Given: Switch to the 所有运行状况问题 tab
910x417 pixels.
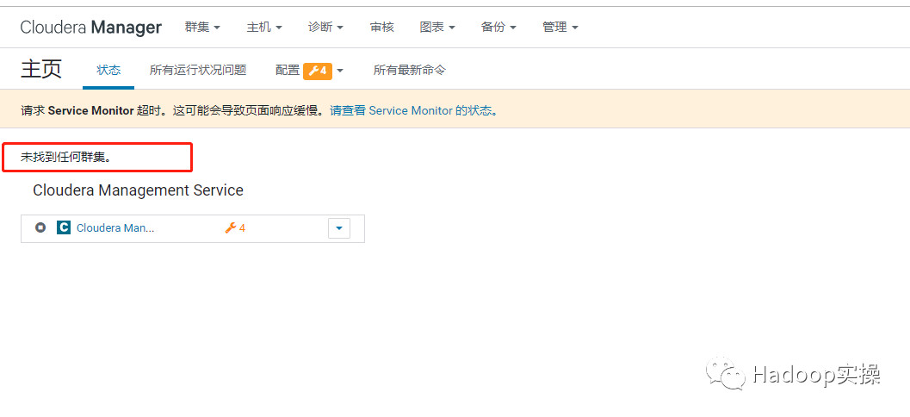Looking at the screenshot, I should pos(198,71).
